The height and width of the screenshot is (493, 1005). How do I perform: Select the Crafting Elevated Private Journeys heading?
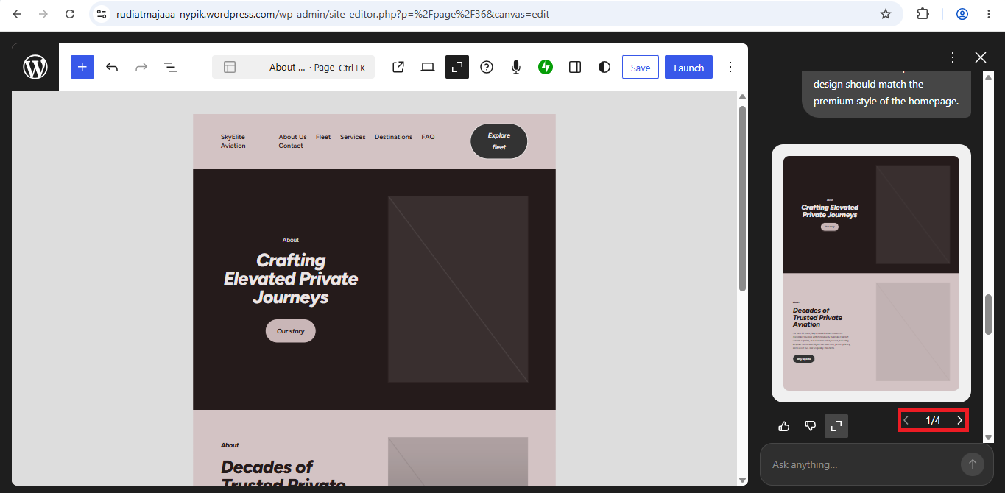pos(291,279)
